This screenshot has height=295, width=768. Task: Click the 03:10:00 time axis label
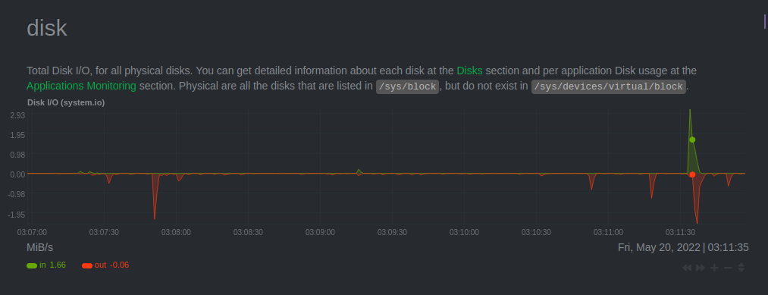pyautogui.click(x=464, y=232)
